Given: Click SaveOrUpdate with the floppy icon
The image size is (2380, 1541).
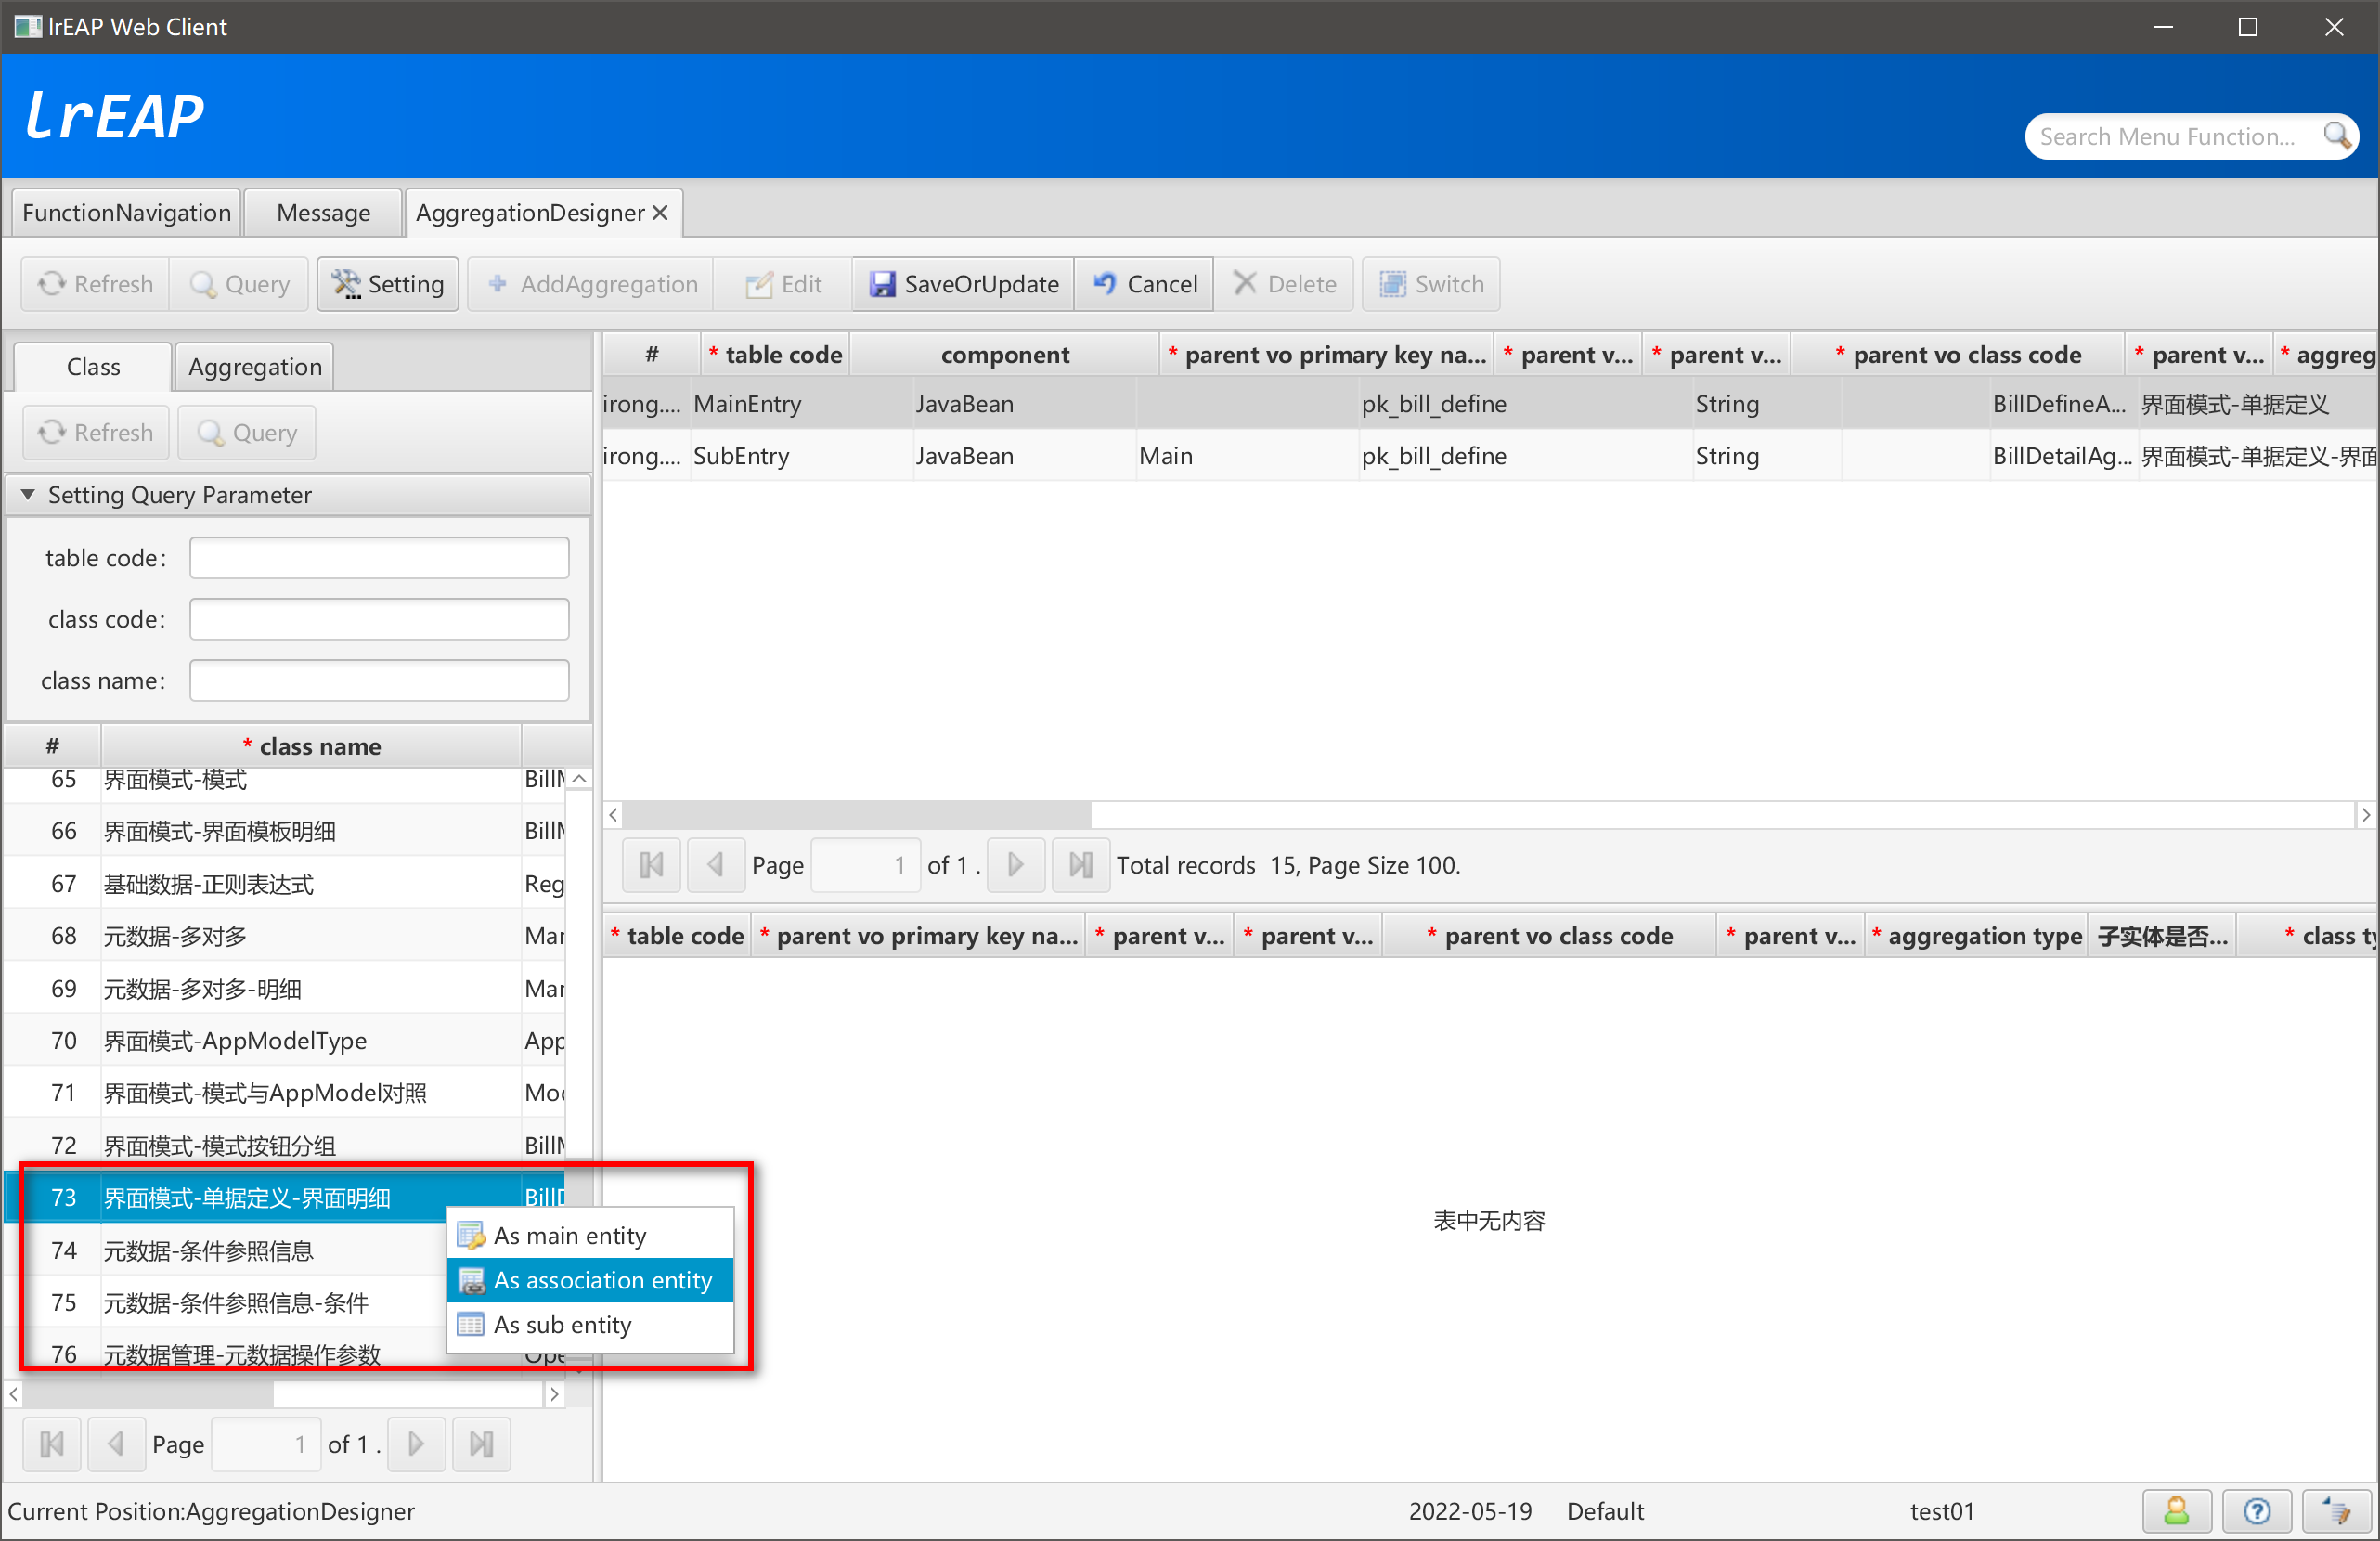Looking at the screenshot, I should point(964,284).
